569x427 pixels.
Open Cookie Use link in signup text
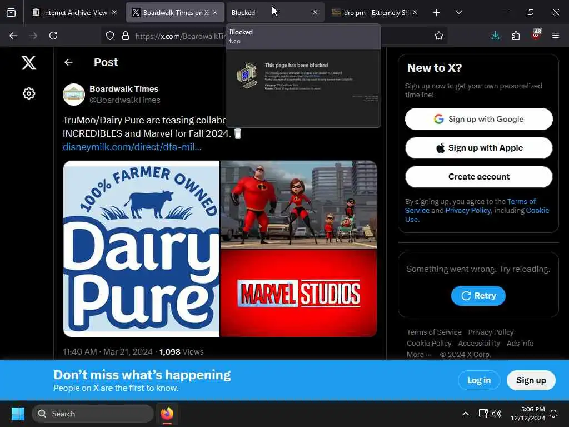click(537, 211)
